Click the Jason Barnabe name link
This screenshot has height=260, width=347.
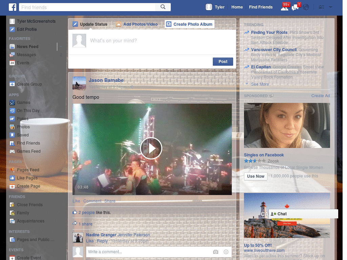106,80
